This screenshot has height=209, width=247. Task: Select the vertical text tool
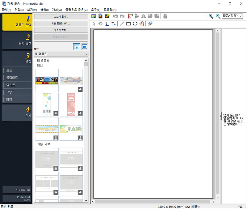tap(114, 24)
